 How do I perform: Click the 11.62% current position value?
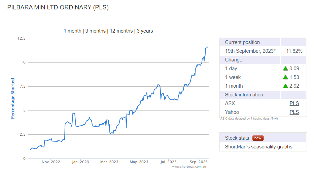click(x=294, y=51)
